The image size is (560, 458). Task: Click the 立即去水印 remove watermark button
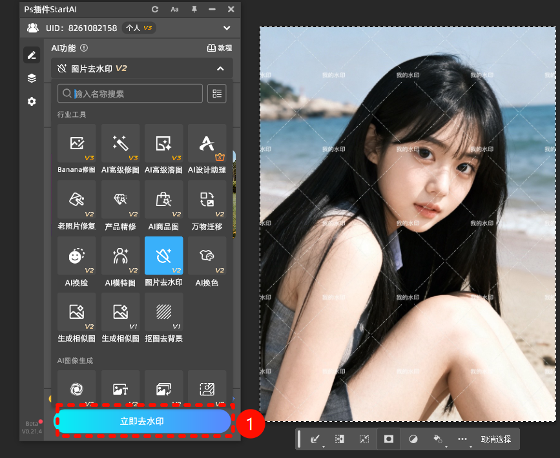click(x=143, y=421)
